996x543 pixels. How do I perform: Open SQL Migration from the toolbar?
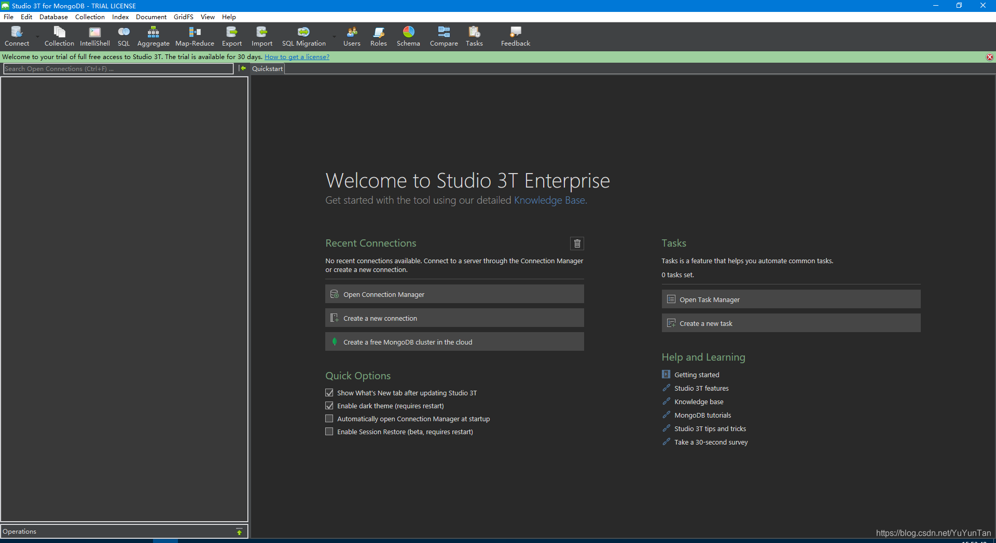(x=303, y=36)
